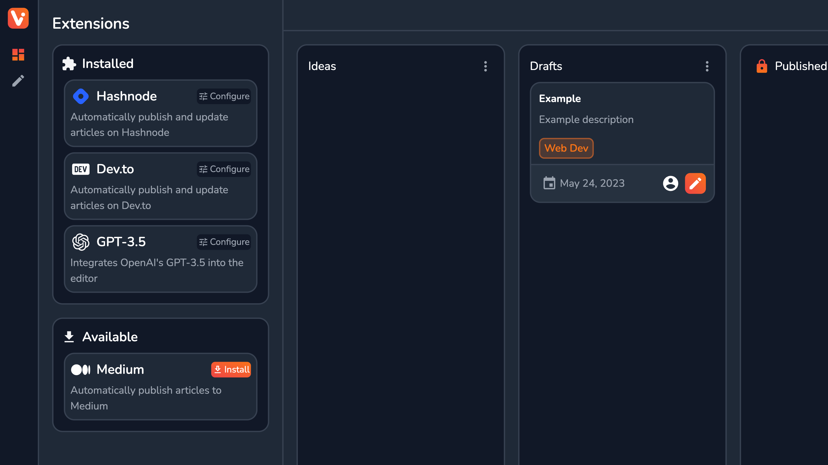Click GPT-3.5 description text
Image resolution: width=828 pixels, height=465 pixels.
[157, 270]
